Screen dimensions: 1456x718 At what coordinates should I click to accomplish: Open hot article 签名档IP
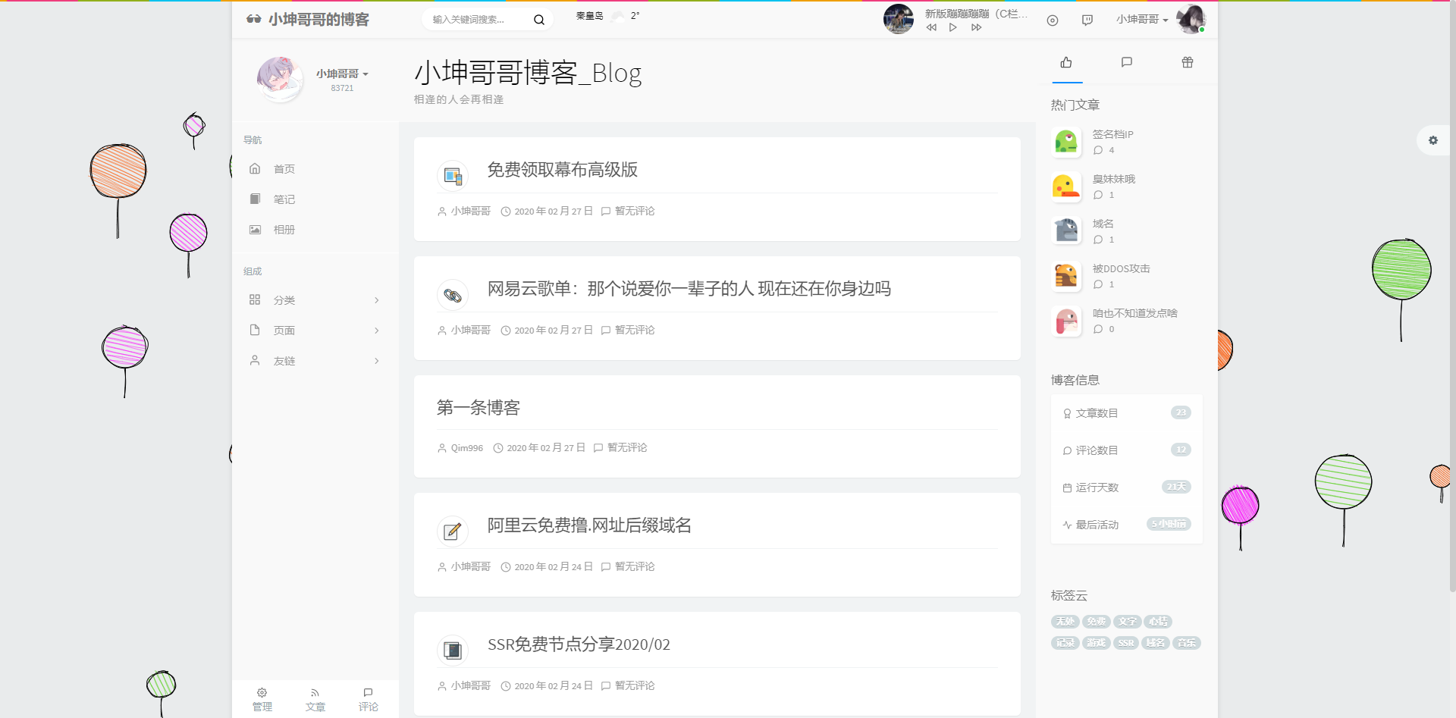[1112, 134]
